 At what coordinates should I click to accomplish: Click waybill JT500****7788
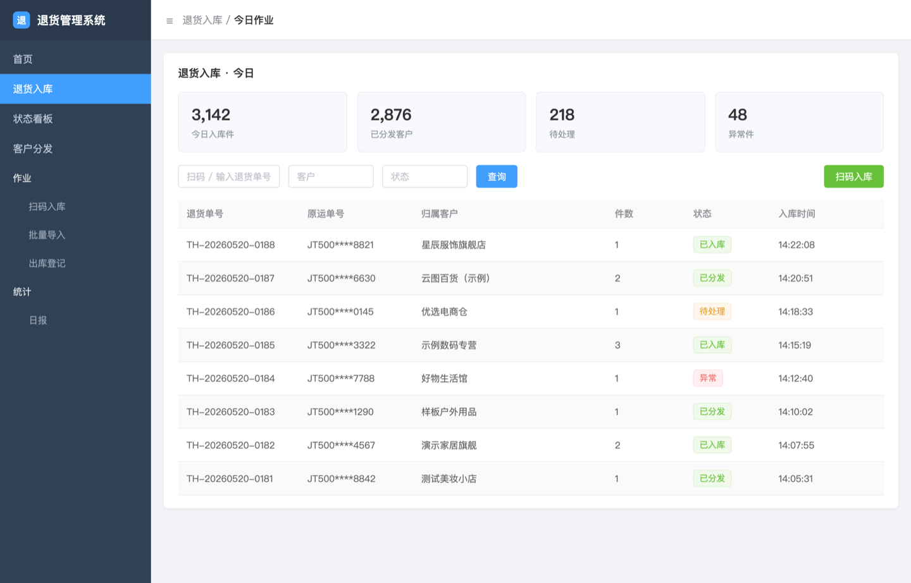coord(341,379)
